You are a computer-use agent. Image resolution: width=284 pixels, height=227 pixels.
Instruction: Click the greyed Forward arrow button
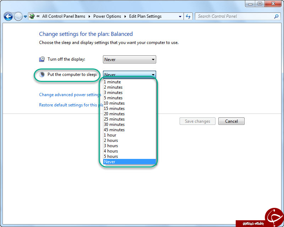(x=18, y=16)
